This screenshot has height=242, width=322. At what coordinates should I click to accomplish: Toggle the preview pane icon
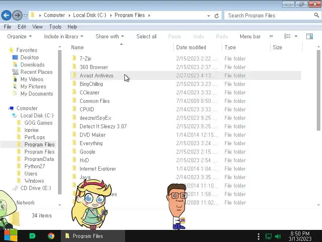tap(310, 36)
